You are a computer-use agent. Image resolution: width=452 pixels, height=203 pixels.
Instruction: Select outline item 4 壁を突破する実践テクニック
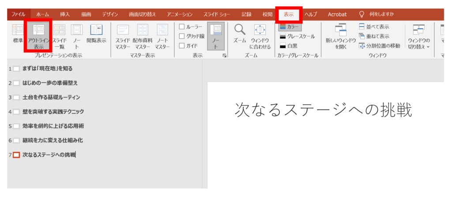[x=53, y=112]
